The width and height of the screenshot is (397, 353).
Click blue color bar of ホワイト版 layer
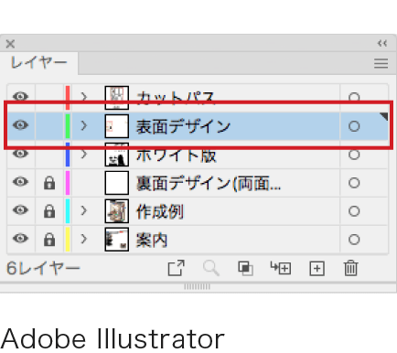pyautogui.click(x=68, y=155)
